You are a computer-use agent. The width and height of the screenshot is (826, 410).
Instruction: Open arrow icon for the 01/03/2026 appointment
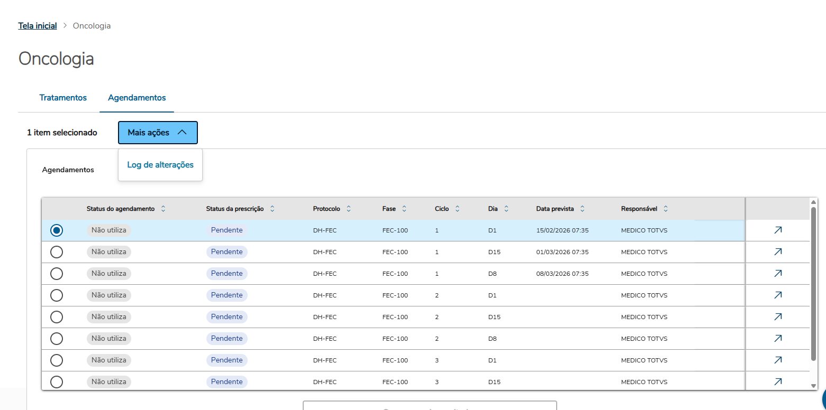[x=777, y=252]
